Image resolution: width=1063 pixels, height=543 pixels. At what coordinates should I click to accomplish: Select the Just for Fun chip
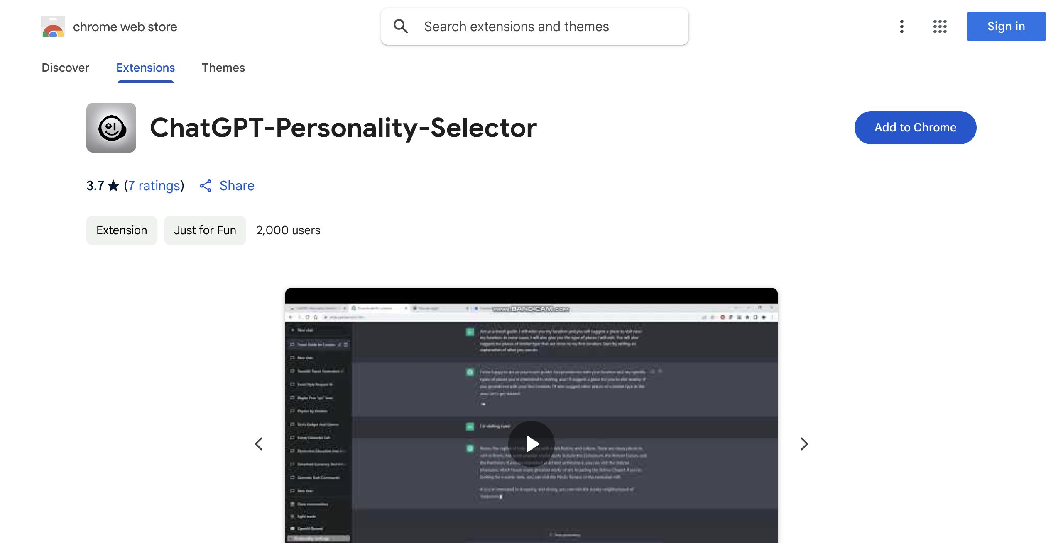(x=205, y=230)
